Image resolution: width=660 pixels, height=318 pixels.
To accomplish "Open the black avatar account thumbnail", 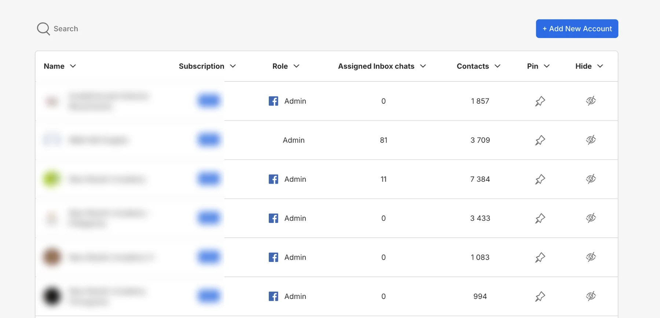I will coord(52,296).
